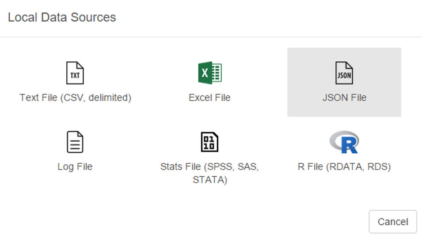The height and width of the screenshot is (238, 422).
Task: Click the "Stats File (SPSS, SAS," label line
Action: coord(209,167)
